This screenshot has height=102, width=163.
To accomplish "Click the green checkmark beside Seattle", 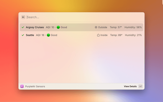I will 23,35.
